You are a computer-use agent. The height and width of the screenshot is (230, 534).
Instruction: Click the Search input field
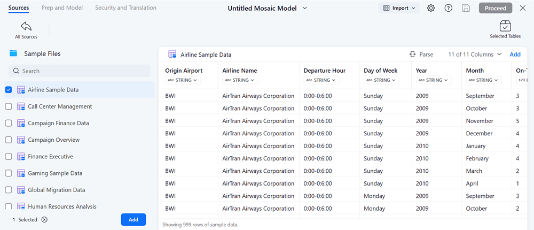click(x=81, y=71)
